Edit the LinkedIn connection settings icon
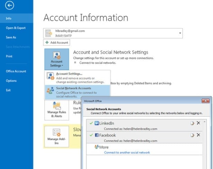Viewport: 213px width, 169px height. click(x=192, y=123)
